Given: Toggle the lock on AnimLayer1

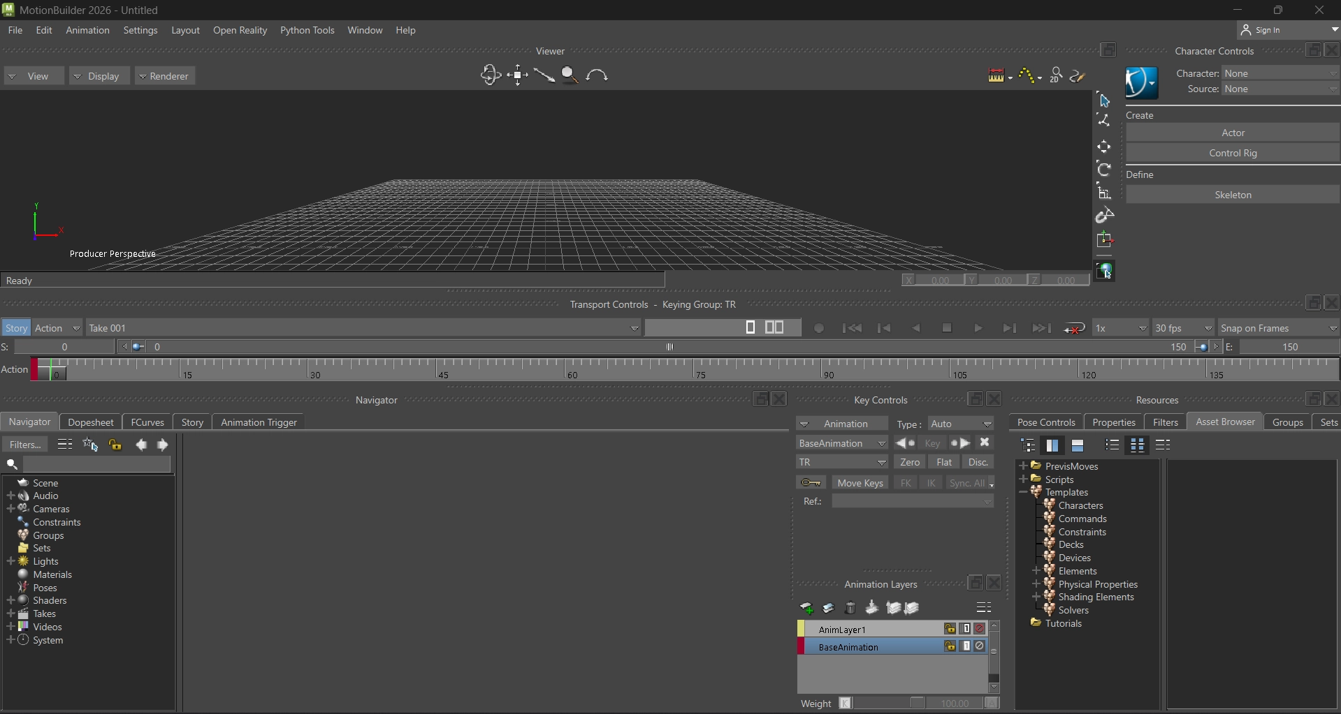Looking at the screenshot, I should pyautogui.click(x=950, y=629).
